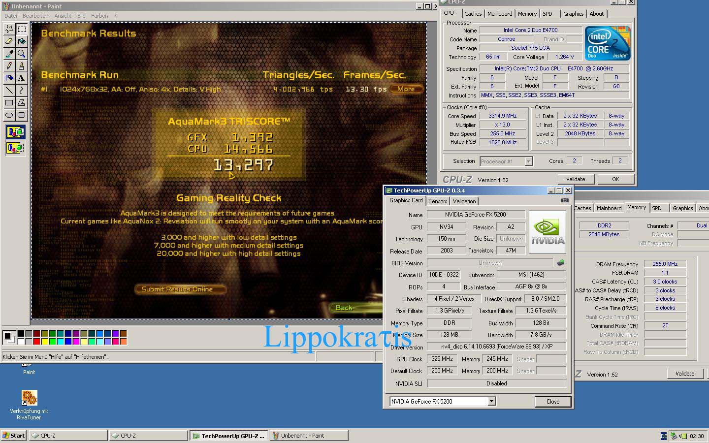
Task: Select the Pencil tool in Paint
Action: [x=9, y=66]
